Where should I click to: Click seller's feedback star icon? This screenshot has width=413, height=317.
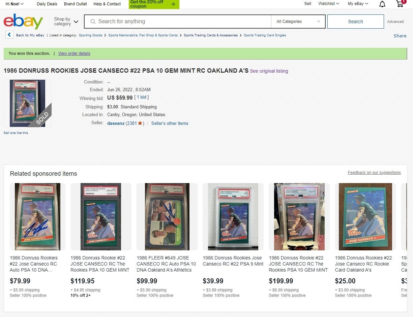click(140, 123)
